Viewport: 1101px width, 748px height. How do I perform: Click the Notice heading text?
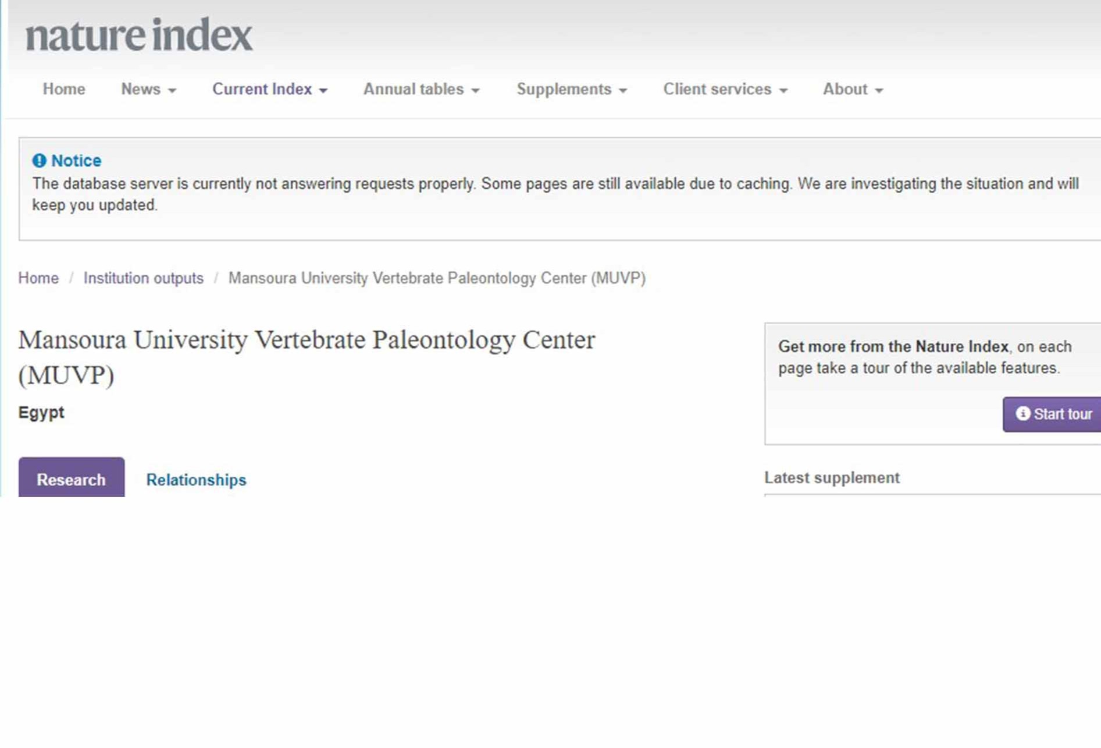pos(76,161)
